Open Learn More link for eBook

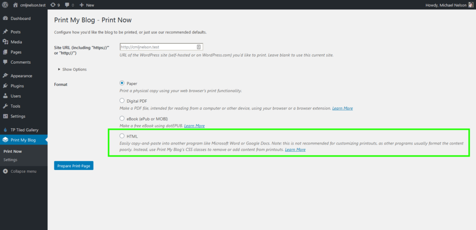(x=194, y=125)
